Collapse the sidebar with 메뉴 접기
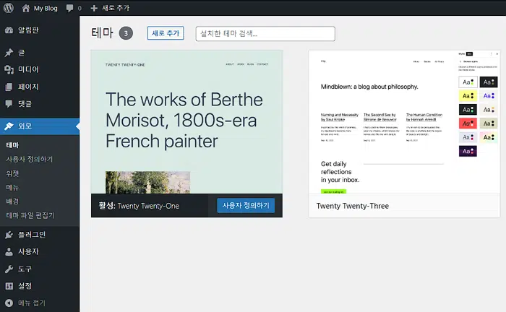Image resolution: width=506 pixels, height=312 pixels. 25,303
